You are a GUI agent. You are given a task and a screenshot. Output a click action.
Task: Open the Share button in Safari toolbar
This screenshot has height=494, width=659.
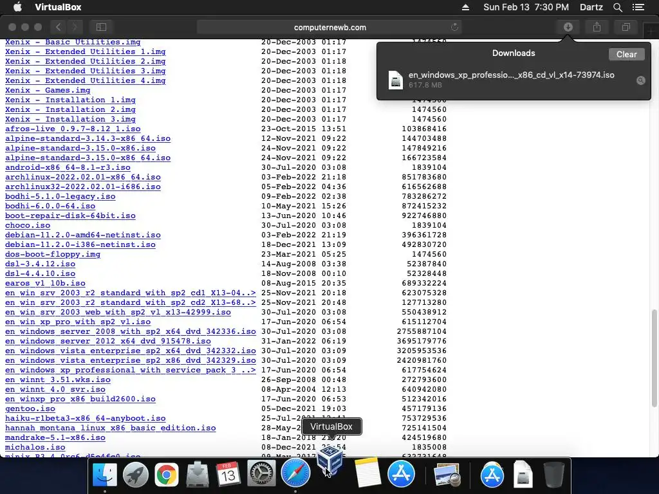597,27
